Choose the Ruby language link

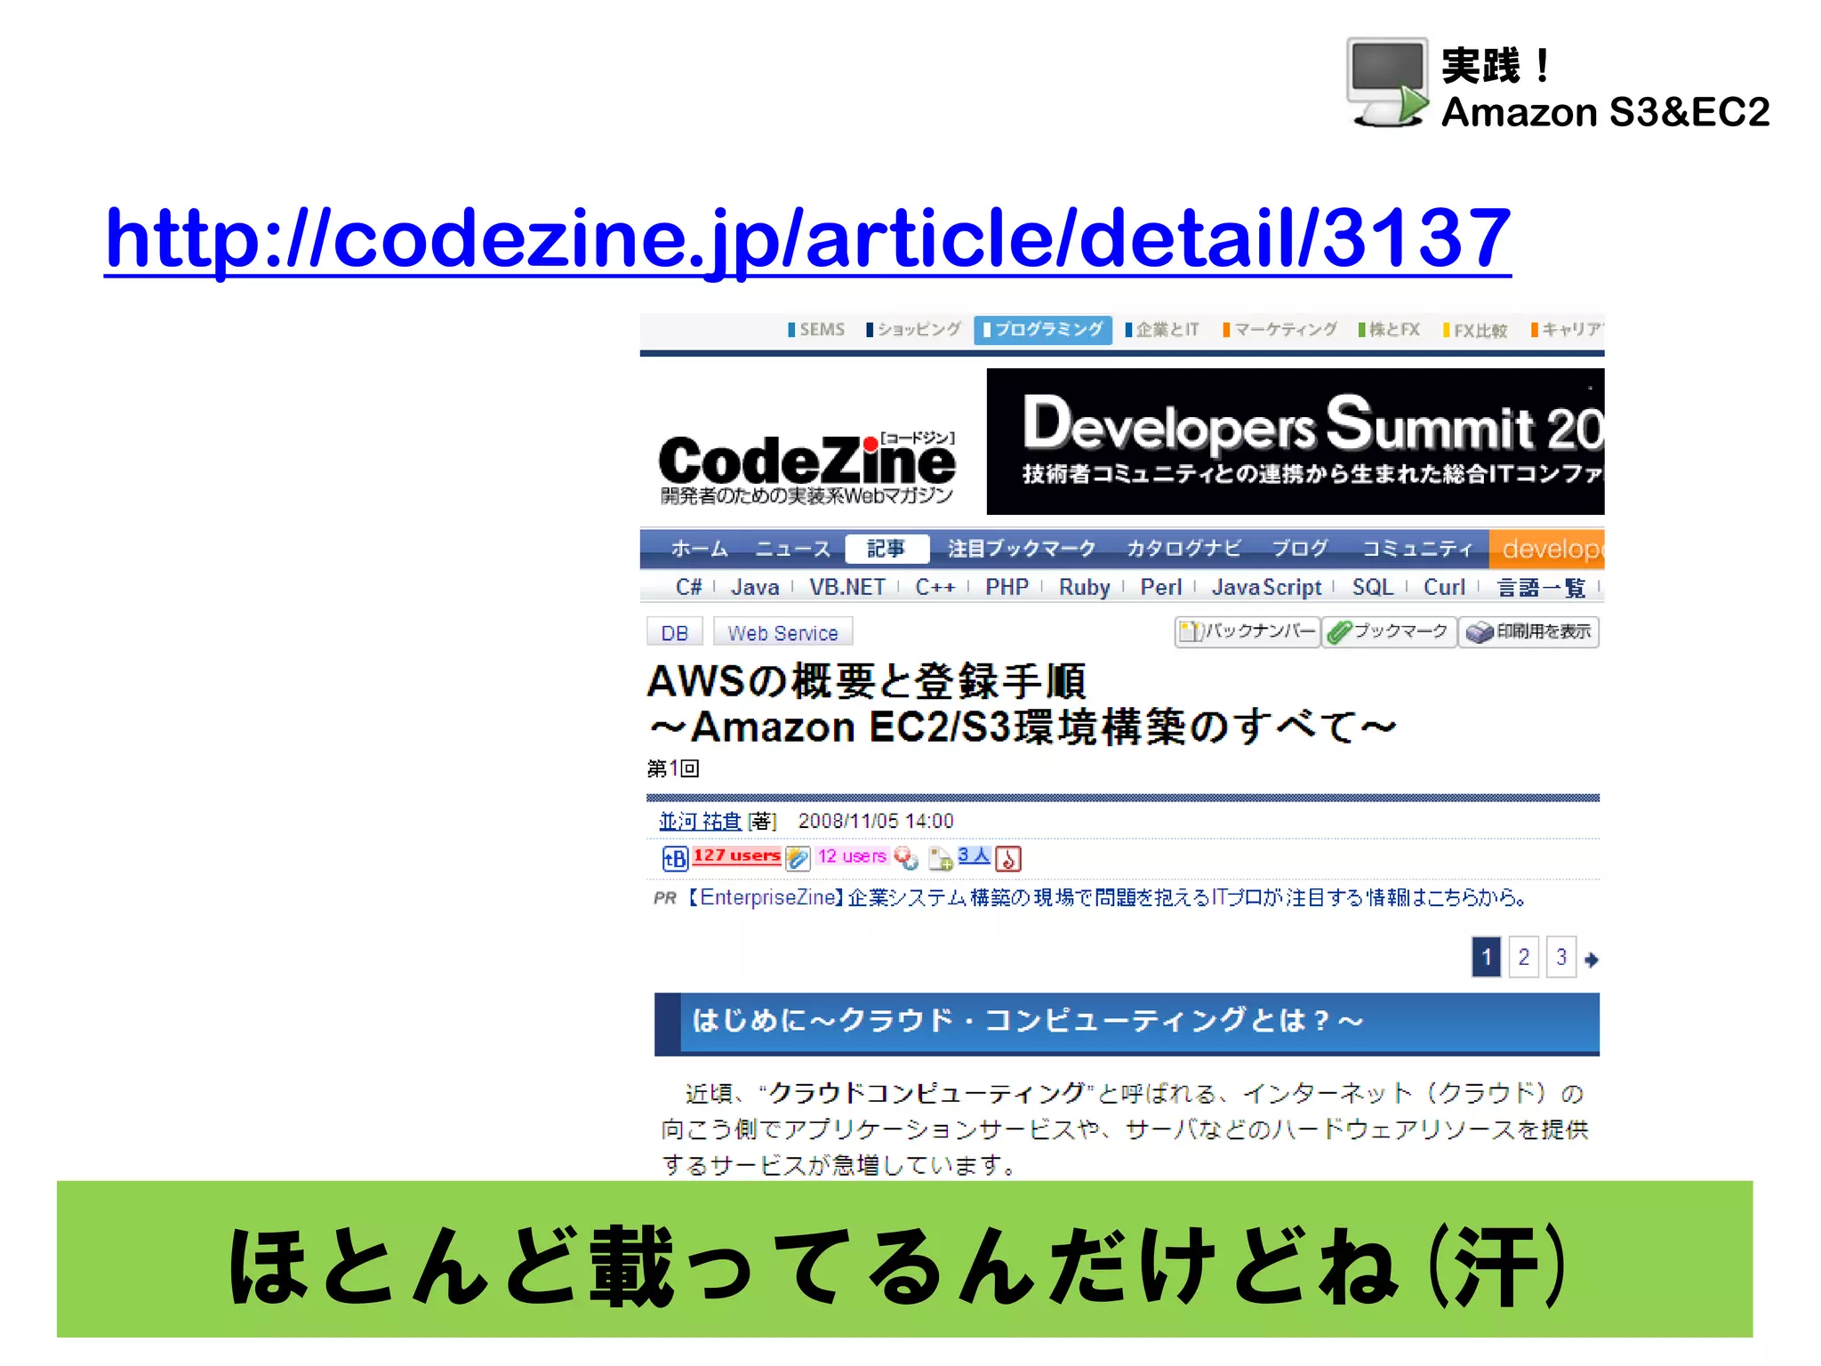point(1085,587)
